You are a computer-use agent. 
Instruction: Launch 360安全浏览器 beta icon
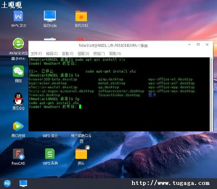click(18, 44)
